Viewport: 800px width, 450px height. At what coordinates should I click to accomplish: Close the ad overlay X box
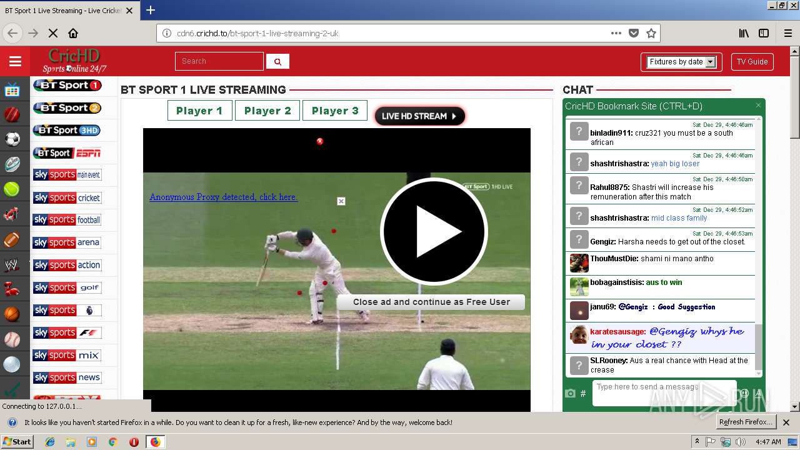(x=341, y=201)
